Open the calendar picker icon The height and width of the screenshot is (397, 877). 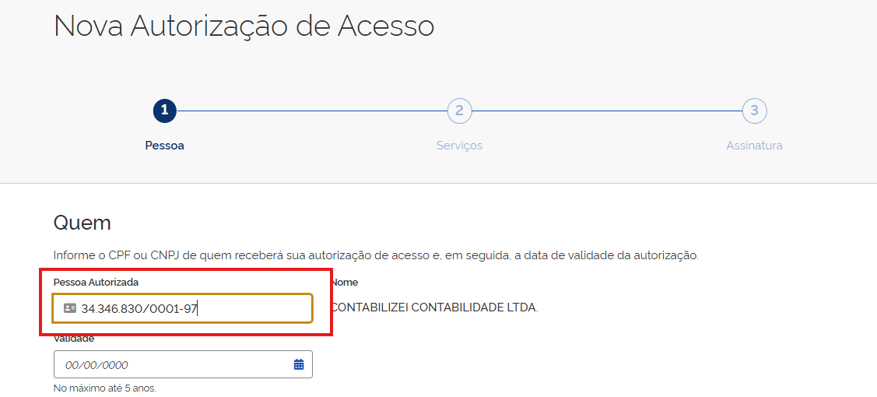point(299,364)
